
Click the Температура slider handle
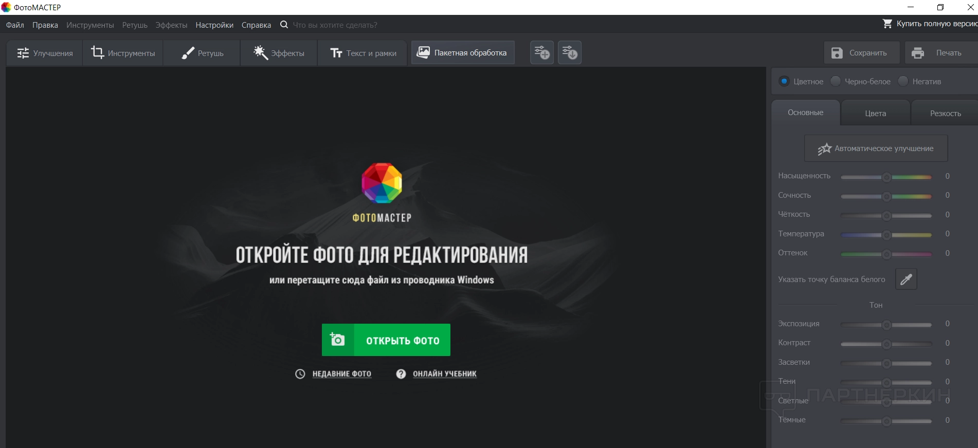click(886, 235)
